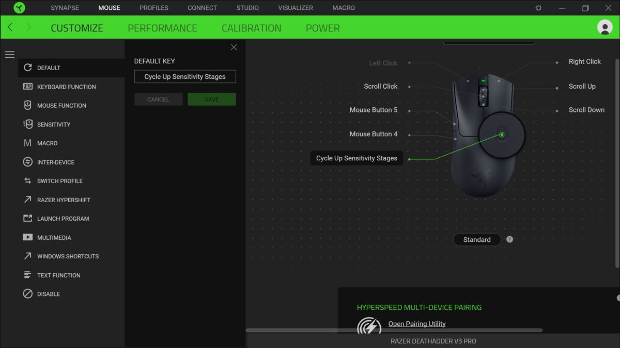Image resolution: width=620 pixels, height=348 pixels.
Task: Open the Calibration sub-tab
Action: tap(252, 28)
